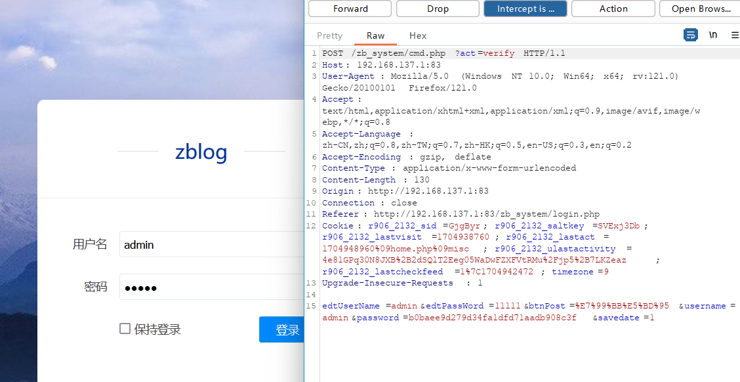Switch to the Hex tab
Image resolution: width=740 pixels, height=382 pixels.
(418, 35)
